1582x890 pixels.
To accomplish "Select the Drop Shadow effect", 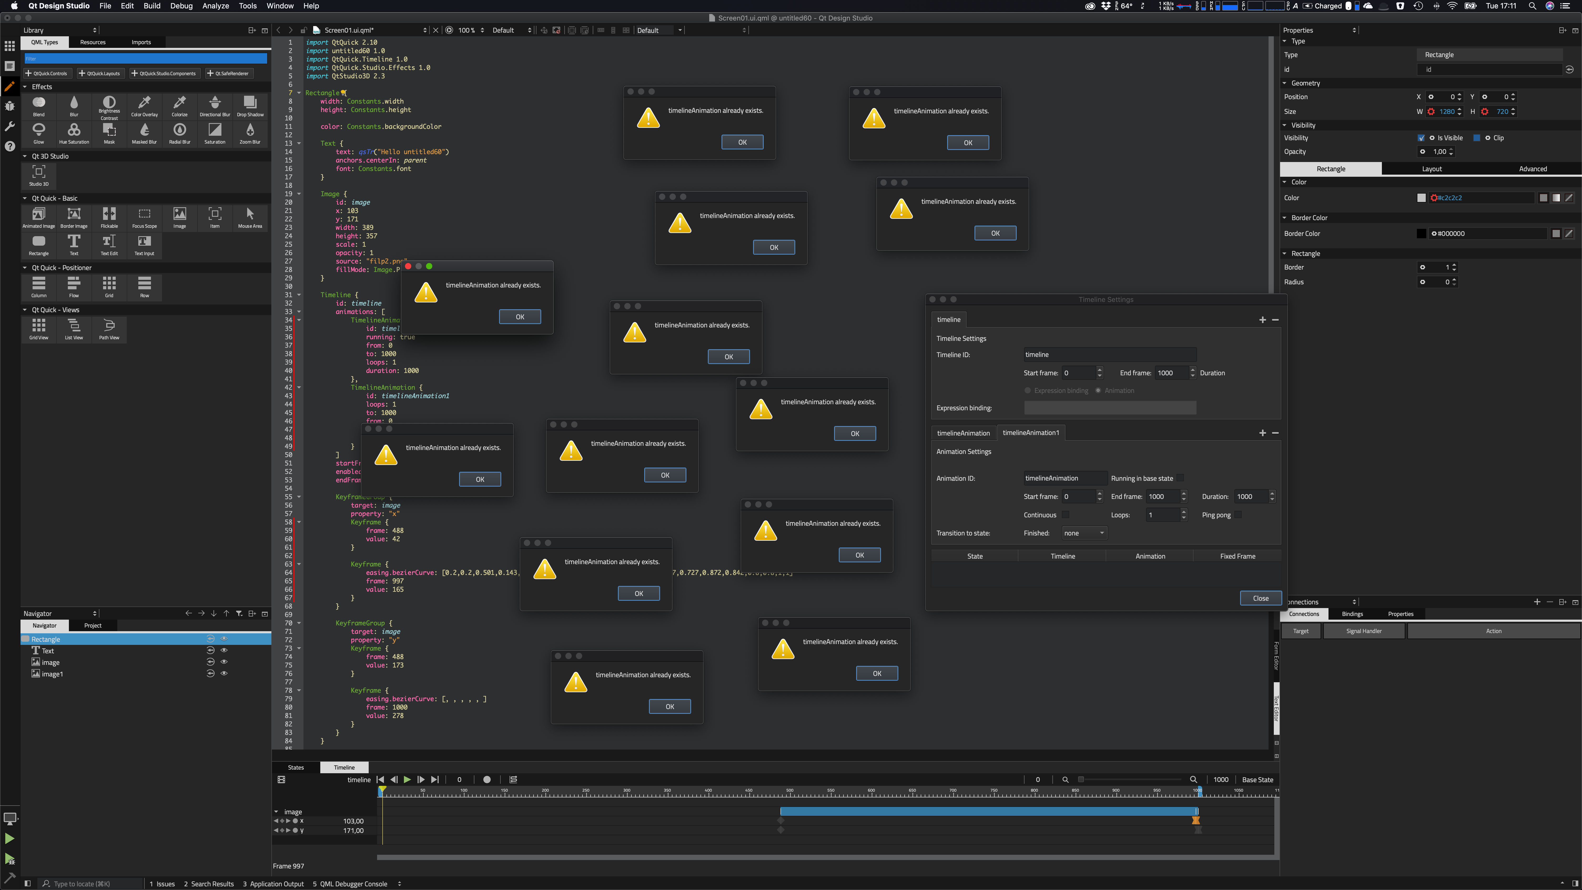I will click(x=250, y=106).
